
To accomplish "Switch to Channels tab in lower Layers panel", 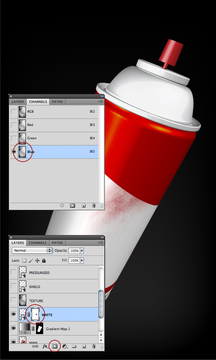I will coord(38,243).
